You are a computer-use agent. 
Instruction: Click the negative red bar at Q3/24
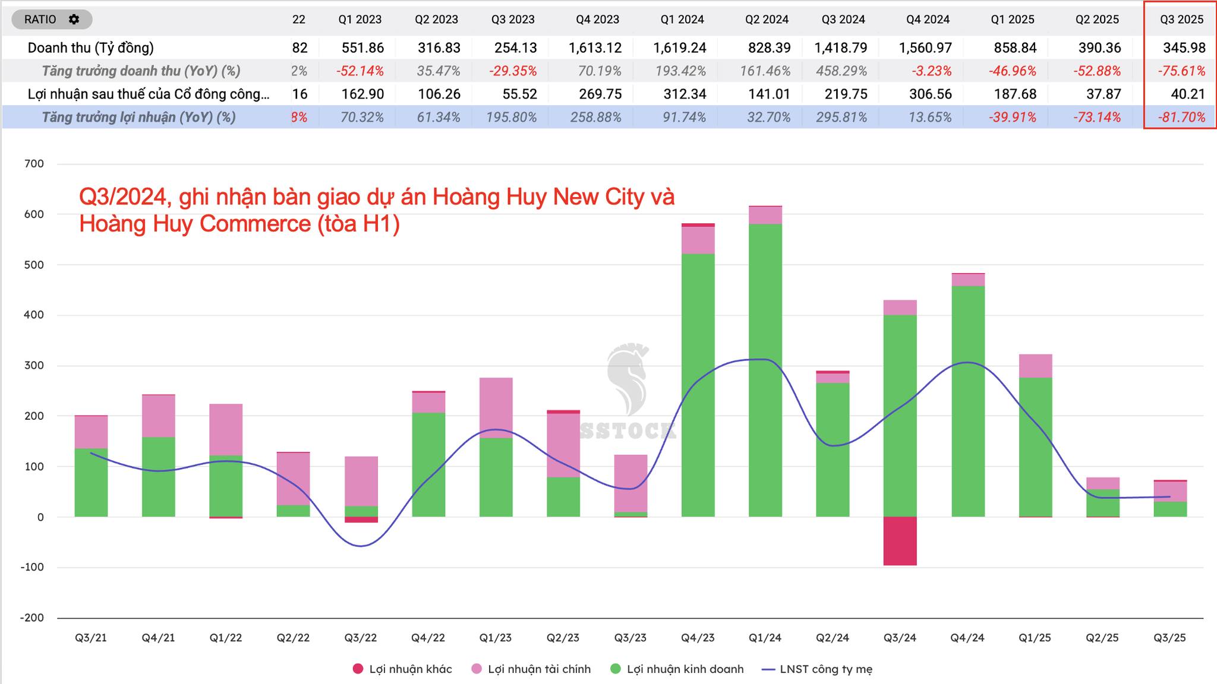coord(900,541)
